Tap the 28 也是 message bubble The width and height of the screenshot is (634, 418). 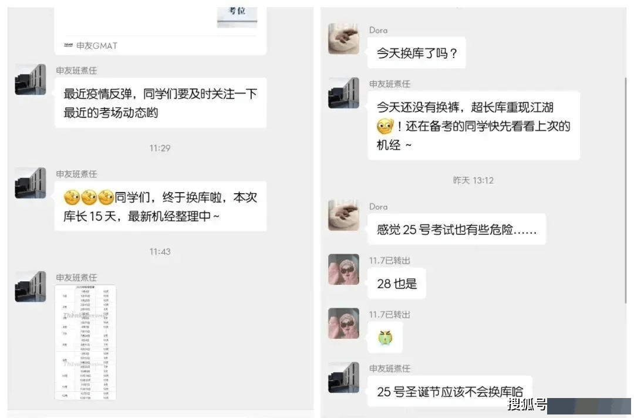[397, 284]
